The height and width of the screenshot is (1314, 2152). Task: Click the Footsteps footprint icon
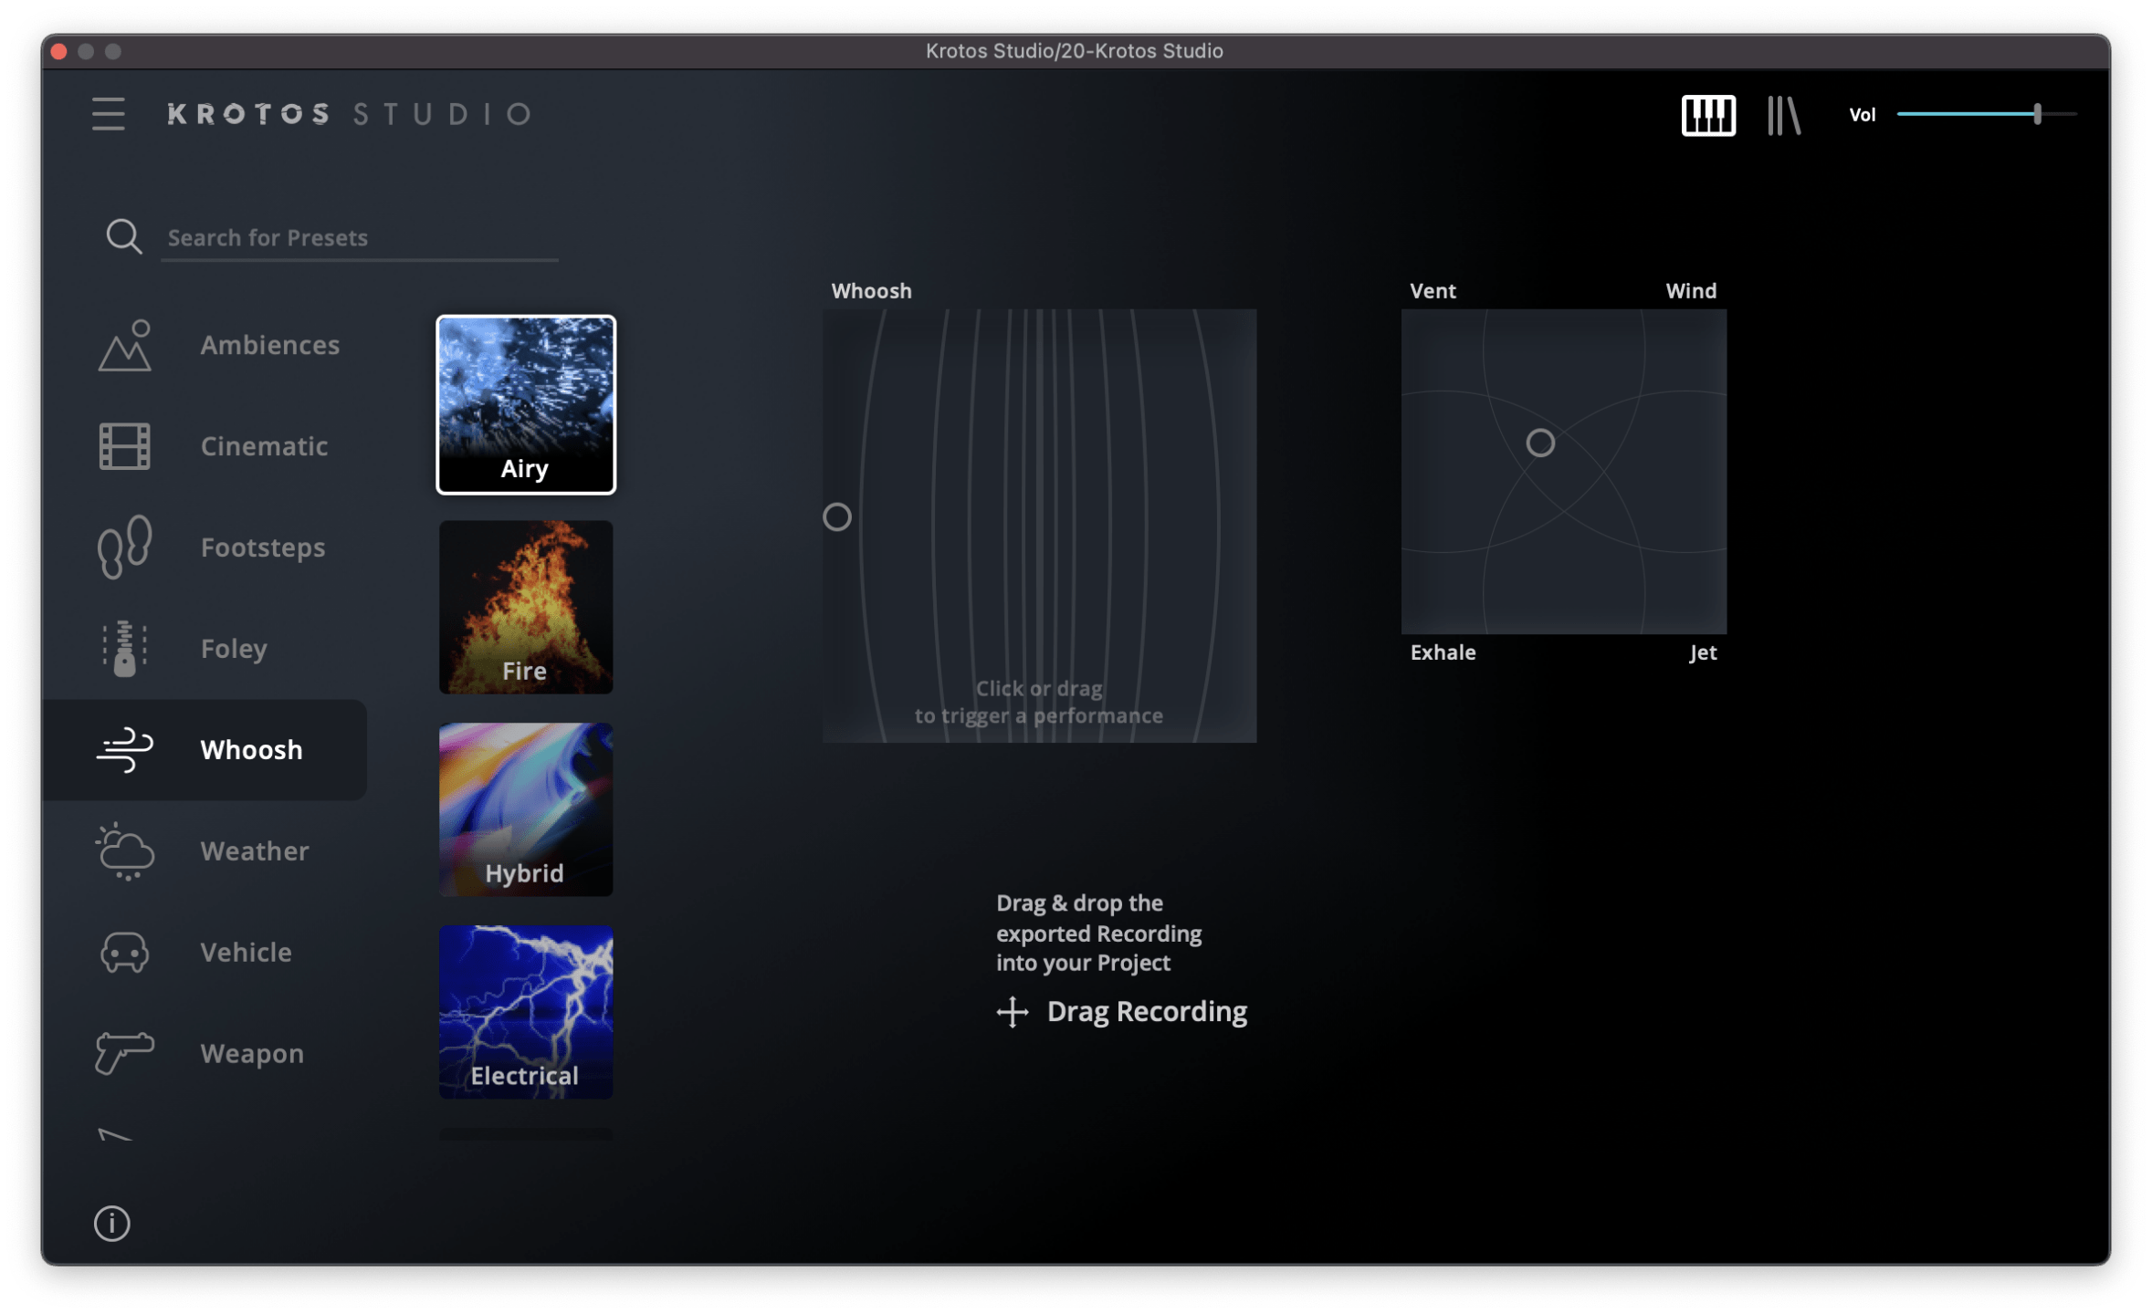(x=124, y=547)
